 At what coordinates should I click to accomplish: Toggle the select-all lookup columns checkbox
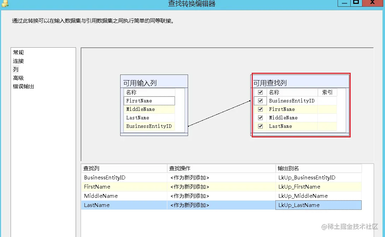click(260, 92)
